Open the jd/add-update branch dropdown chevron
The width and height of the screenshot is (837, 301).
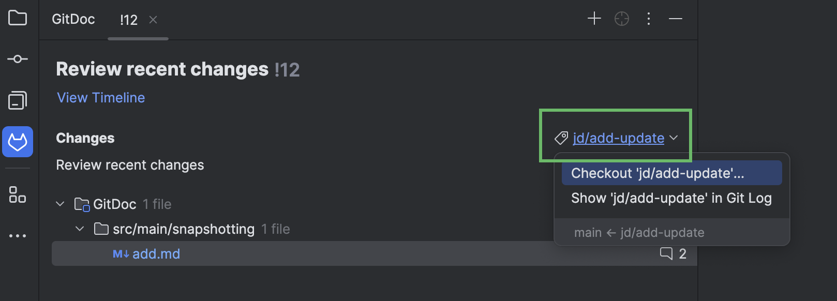(674, 138)
